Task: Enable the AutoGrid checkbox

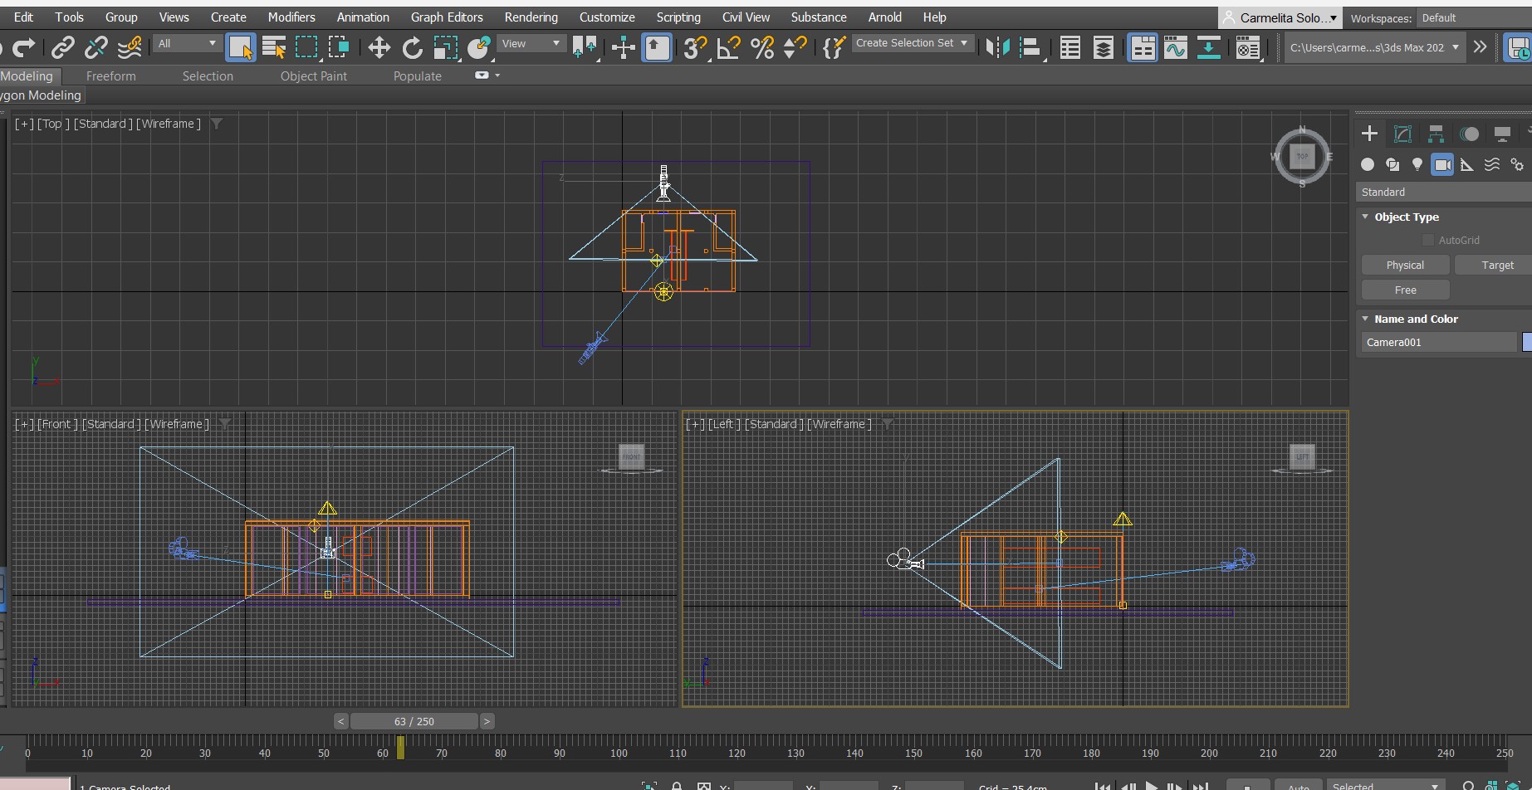Action: click(1428, 241)
